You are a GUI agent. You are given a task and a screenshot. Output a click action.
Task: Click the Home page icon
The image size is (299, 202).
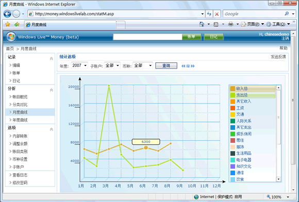[202, 24]
